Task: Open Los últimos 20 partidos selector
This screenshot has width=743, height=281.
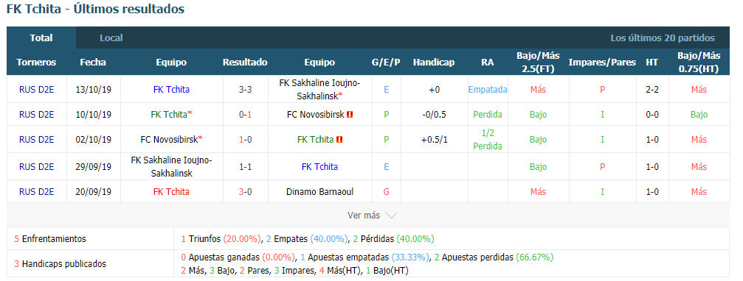Action: click(663, 38)
